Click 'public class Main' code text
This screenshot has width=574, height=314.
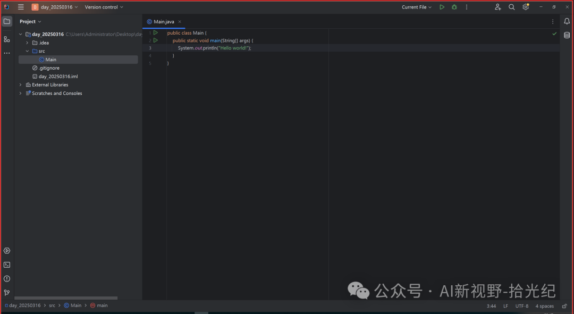[185, 33]
